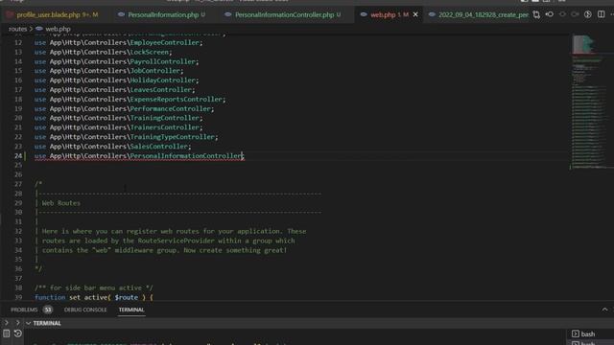Click the compare changes icon in editor toolbar
614x345 pixels.
click(x=536, y=15)
